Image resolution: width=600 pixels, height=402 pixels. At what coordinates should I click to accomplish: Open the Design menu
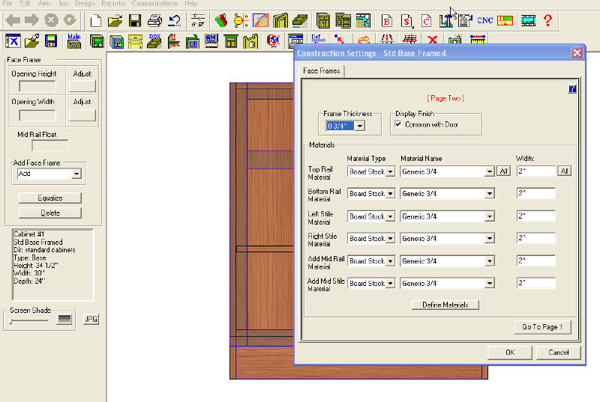click(85, 4)
